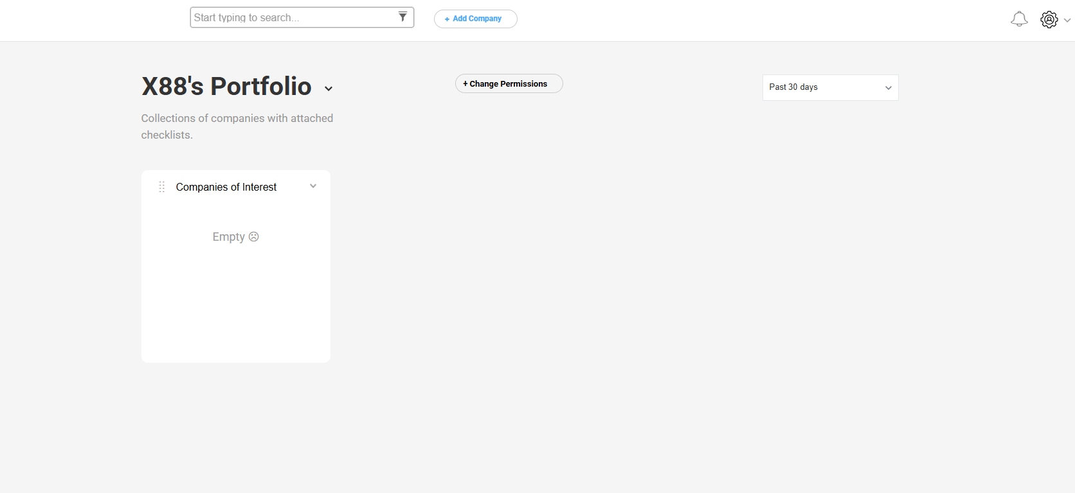Open the filter funnel in search bar

pyautogui.click(x=402, y=17)
